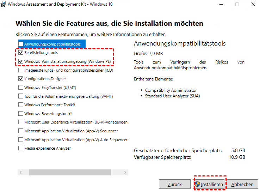This screenshot has height=192, width=260.
Task: Close the Windows ADK setup window
Action: (253, 4)
